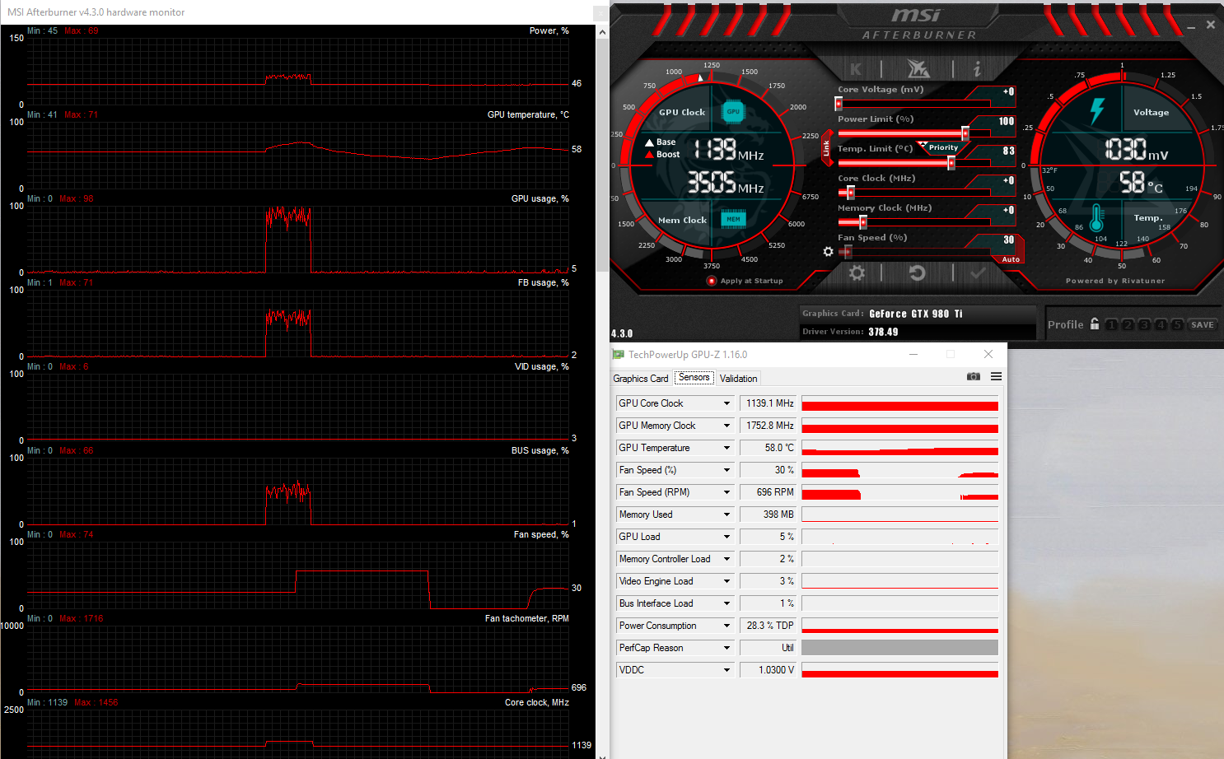
Task: Click the SAVE profile button
Action: pos(1203,324)
